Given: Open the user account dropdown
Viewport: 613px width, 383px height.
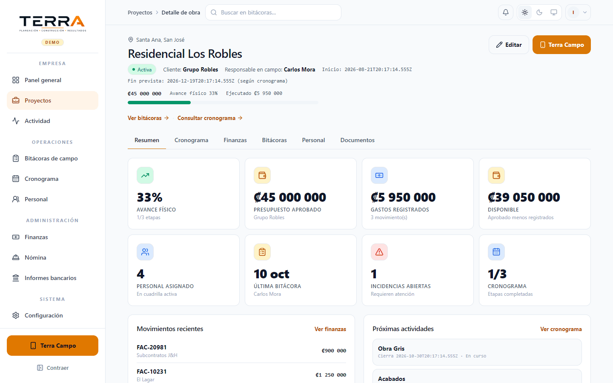Looking at the screenshot, I should tap(578, 12).
